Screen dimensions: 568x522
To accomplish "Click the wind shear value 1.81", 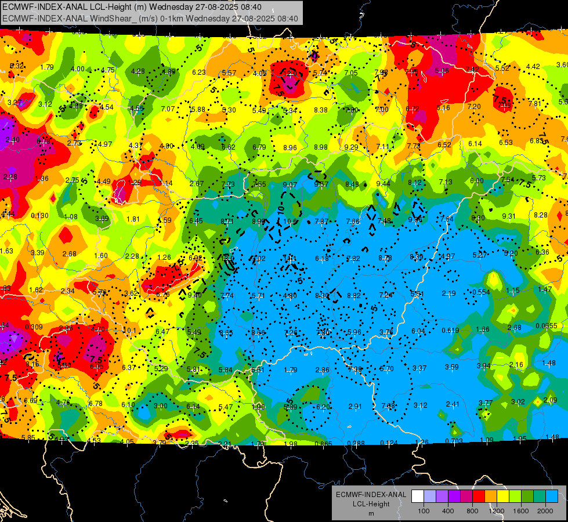I will coord(133,219).
